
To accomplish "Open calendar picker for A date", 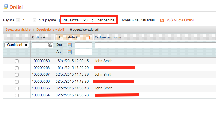I will 69,52.
